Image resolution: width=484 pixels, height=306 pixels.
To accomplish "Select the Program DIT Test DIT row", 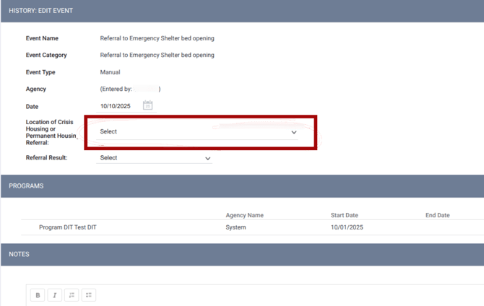I will 67,227.
